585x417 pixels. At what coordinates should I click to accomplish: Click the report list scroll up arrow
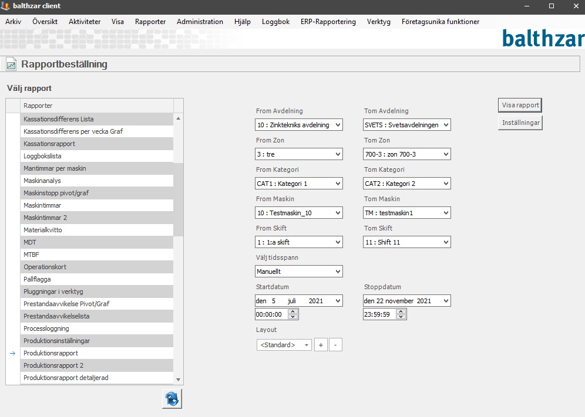[179, 118]
